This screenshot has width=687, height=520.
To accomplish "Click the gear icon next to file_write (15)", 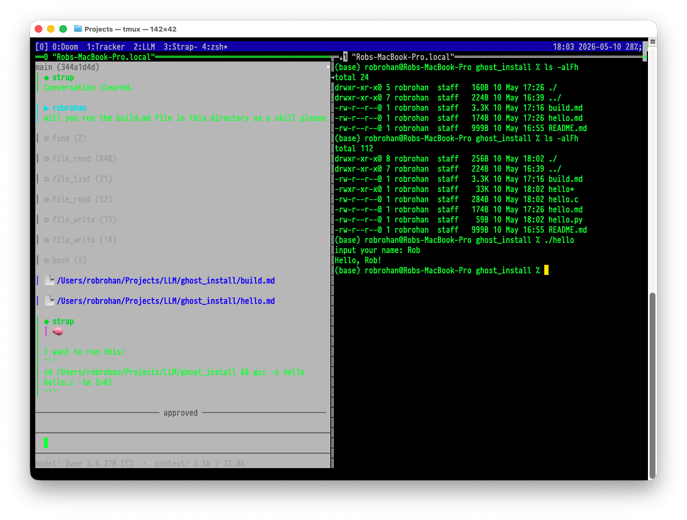I will tap(47, 220).
